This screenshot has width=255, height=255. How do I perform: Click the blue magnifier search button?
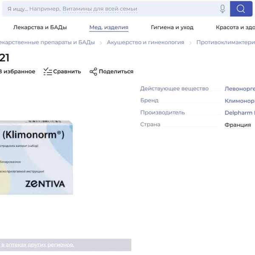pos(241,9)
